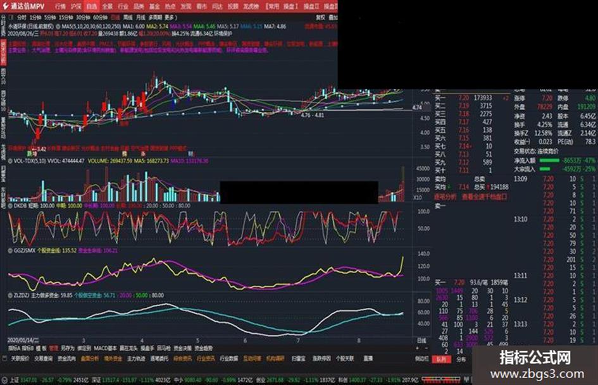The image size is (598, 385).
Task: Open the 发现 menu
Action: pos(186,6)
